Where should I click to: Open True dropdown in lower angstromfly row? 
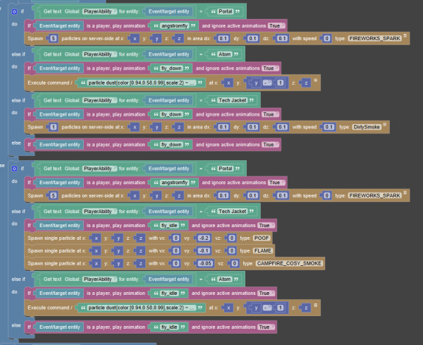click(276, 183)
